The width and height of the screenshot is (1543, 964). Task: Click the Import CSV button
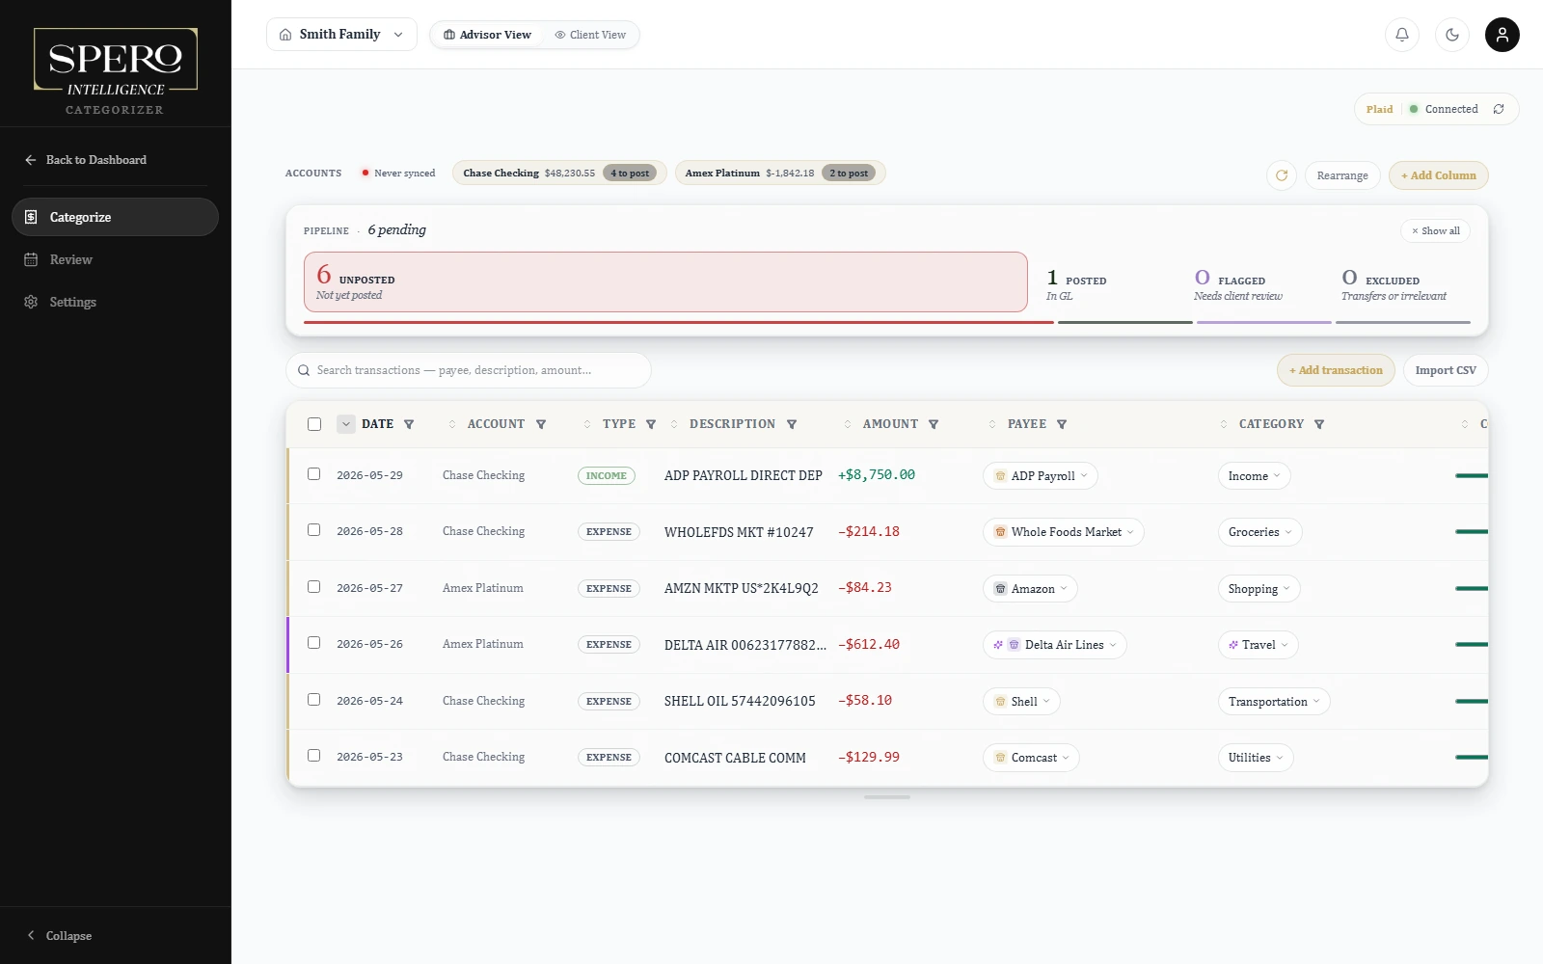coord(1446,370)
